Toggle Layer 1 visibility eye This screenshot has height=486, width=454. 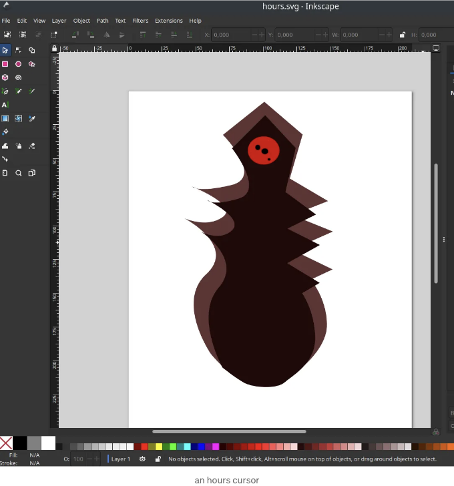(x=142, y=459)
